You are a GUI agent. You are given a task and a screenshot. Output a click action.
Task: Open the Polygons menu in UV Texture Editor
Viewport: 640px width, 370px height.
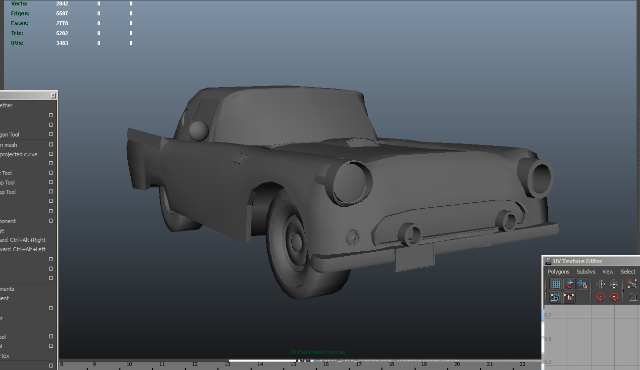[x=558, y=272]
